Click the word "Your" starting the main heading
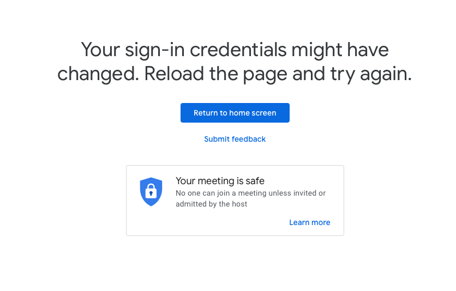456x291 pixels. coord(100,50)
